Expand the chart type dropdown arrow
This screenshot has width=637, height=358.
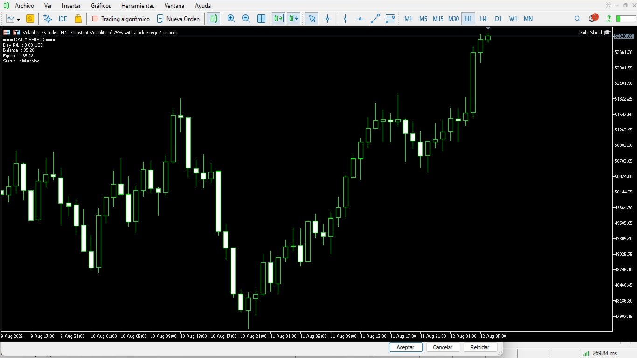[18, 19]
